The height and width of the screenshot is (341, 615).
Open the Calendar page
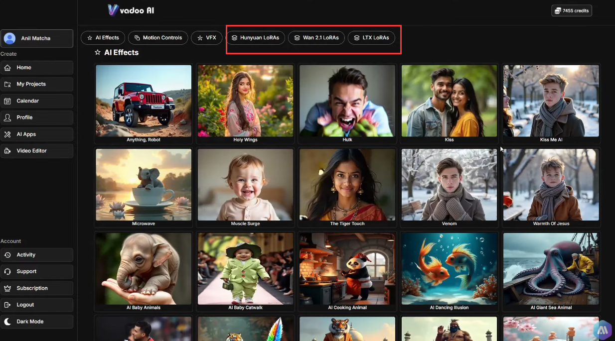[37, 101]
